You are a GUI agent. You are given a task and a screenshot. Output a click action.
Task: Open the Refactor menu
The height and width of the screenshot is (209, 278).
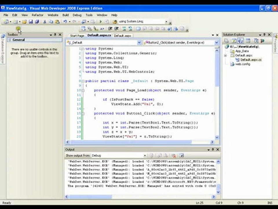click(37, 15)
